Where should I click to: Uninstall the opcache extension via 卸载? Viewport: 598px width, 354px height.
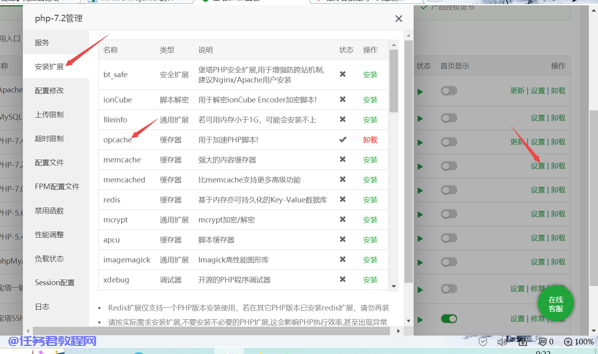point(370,140)
